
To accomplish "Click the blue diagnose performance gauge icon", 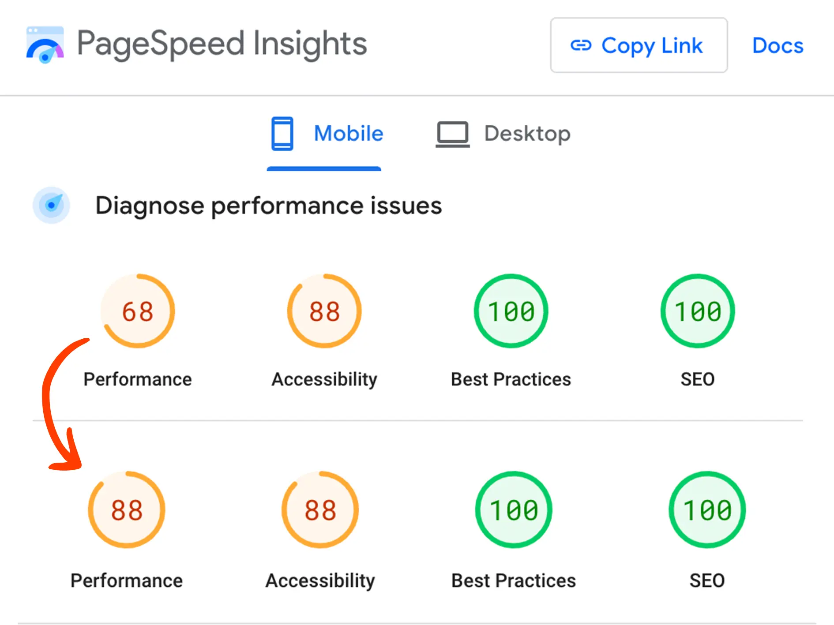I will (x=52, y=205).
